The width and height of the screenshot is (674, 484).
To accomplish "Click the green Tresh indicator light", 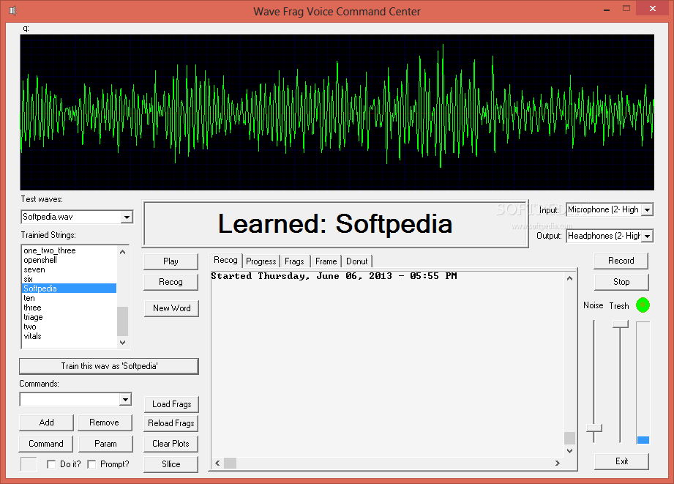I will tap(643, 305).
